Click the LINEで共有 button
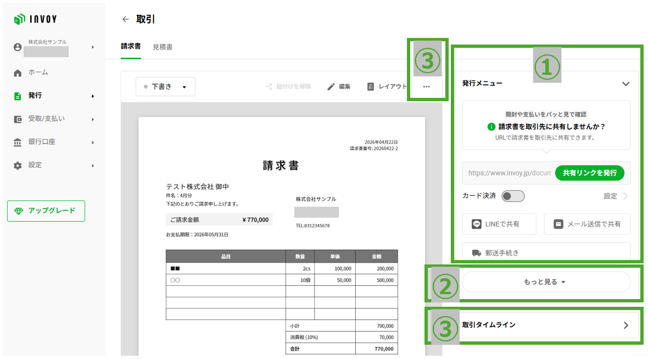The height and width of the screenshot is (359, 648). [x=499, y=224]
